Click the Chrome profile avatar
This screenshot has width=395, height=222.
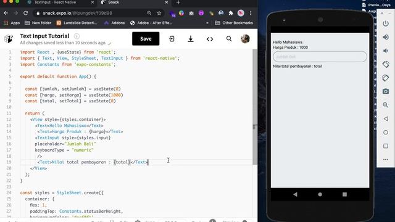click(x=241, y=13)
